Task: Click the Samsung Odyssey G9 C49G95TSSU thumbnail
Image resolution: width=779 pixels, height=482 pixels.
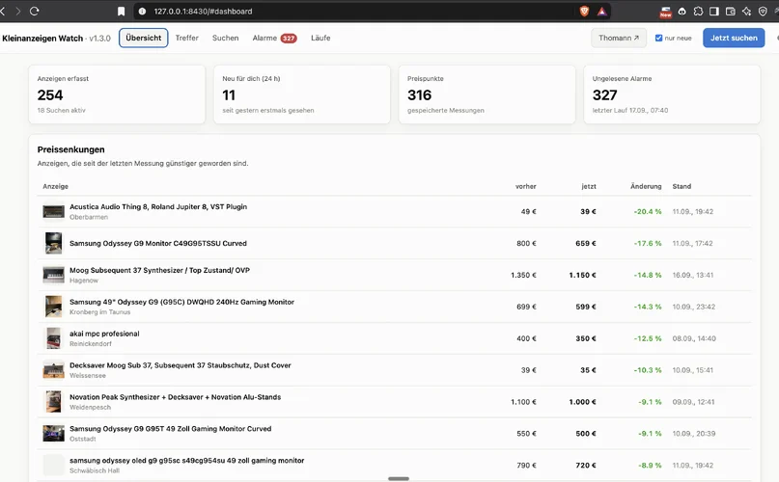Action: 53,243
